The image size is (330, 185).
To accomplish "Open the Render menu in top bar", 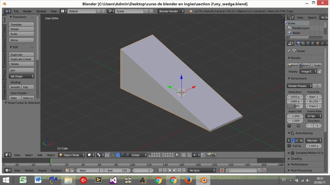I will 27,11.
